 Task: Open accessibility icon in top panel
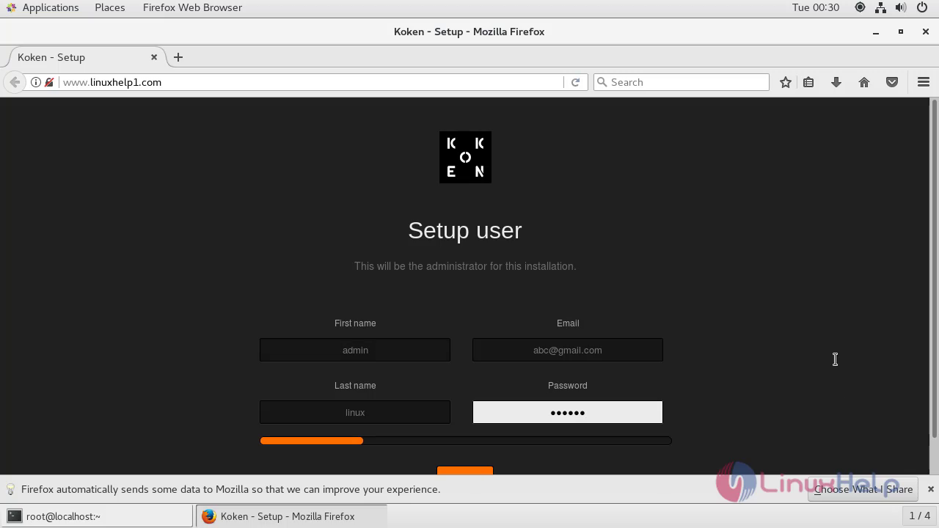860,7
